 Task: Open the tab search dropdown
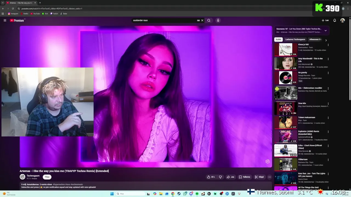[x=2, y=3]
